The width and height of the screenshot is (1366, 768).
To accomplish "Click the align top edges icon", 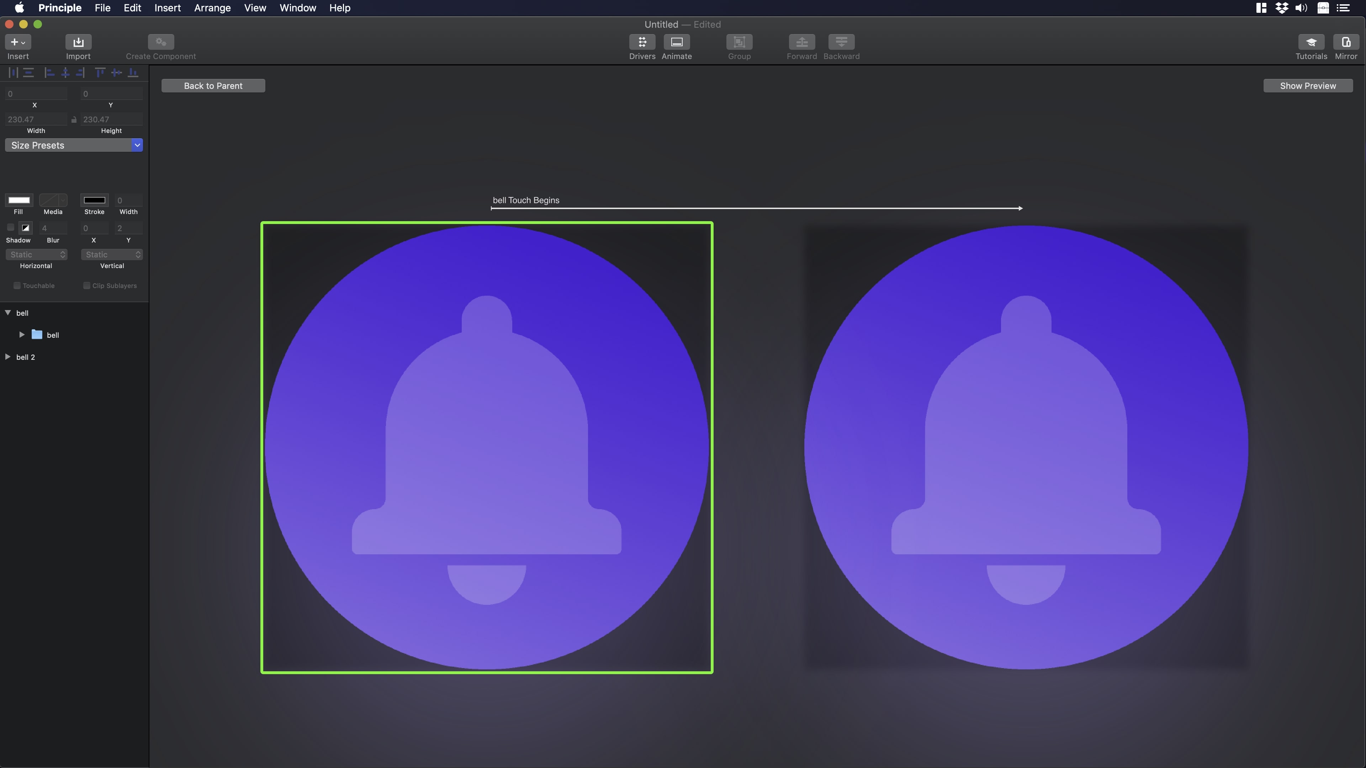I will (100, 73).
